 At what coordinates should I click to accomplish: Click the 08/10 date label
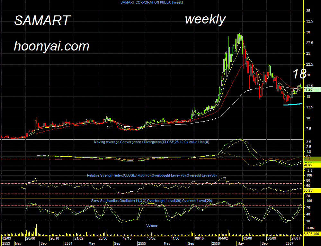(x=199, y=238)
